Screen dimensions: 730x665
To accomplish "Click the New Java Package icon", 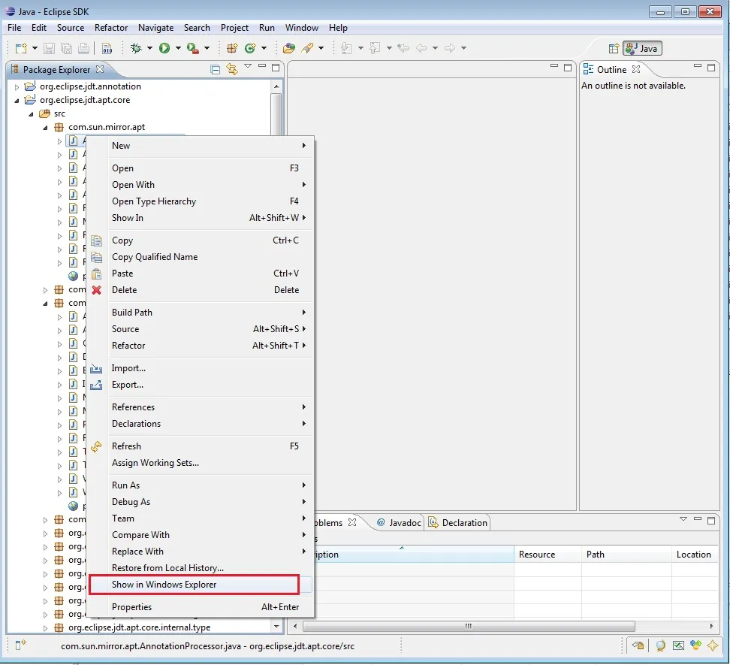I will (x=232, y=48).
